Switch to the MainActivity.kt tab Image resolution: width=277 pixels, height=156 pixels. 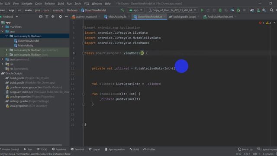[117, 16]
